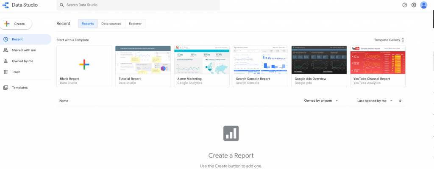The height and width of the screenshot is (169, 434).
Task: Click the colorful plus icon on Create
Action: 7,24
